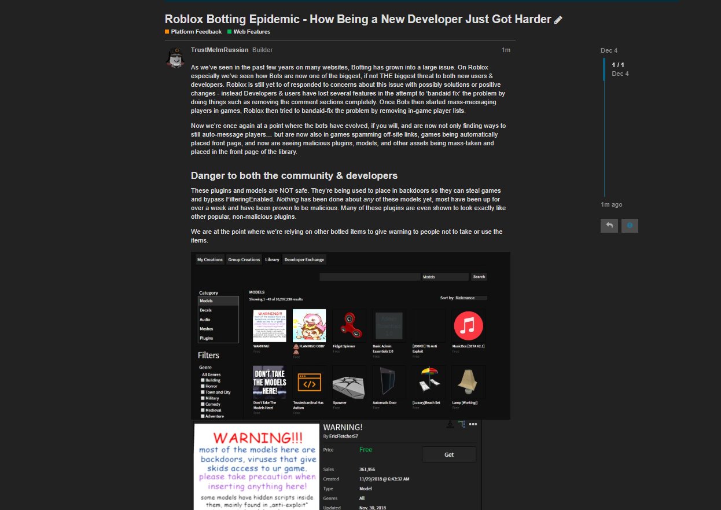The image size is (721, 510).
Task: Select the Developer Exchange tab in embedded screenshot
Action: (304, 259)
